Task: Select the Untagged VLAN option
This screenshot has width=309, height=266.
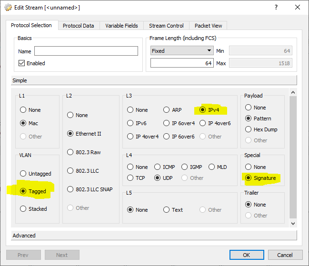Action: coord(23,174)
